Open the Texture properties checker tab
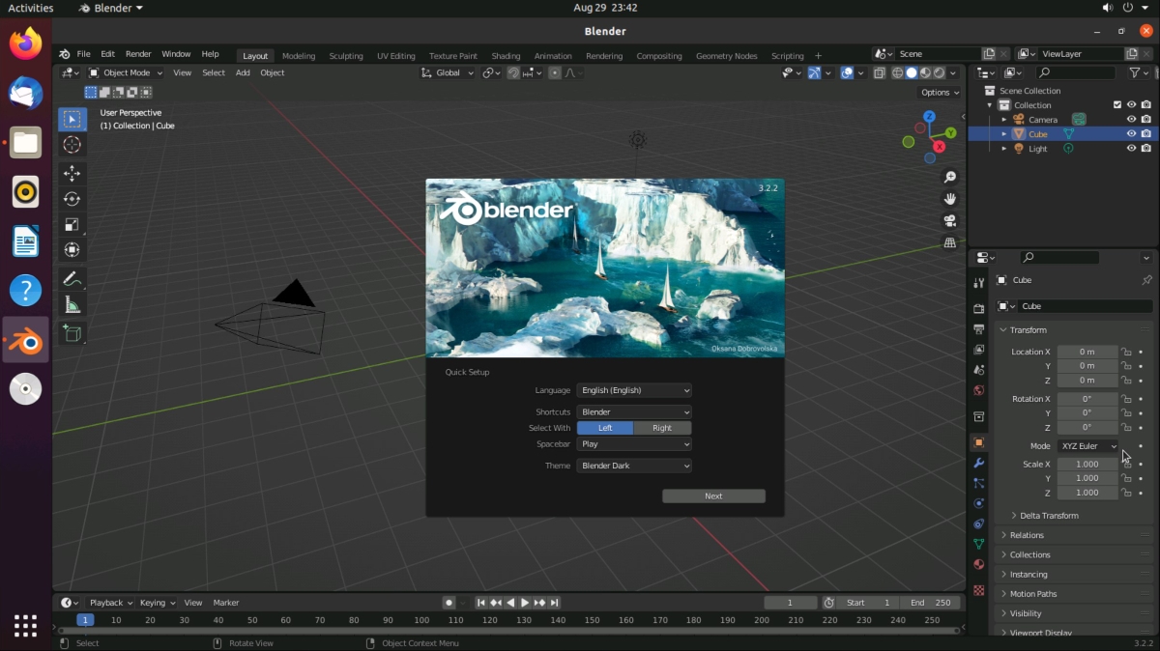Viewport: 1160px width, 651px height. point(979,589)
